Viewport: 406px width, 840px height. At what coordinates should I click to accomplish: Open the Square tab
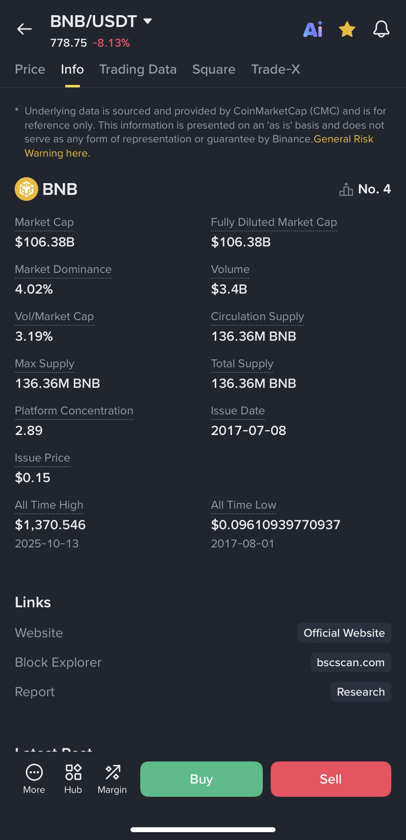tap(214, 69)
